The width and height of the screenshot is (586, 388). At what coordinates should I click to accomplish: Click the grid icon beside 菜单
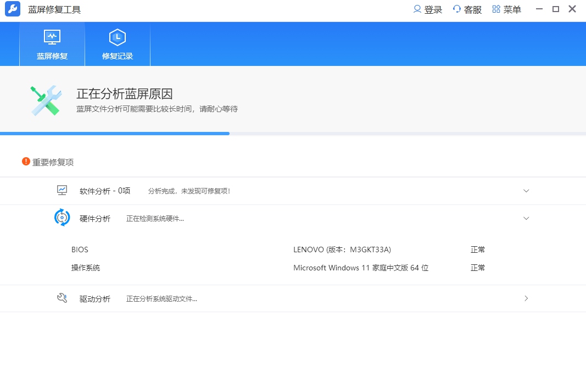(496, 9)
